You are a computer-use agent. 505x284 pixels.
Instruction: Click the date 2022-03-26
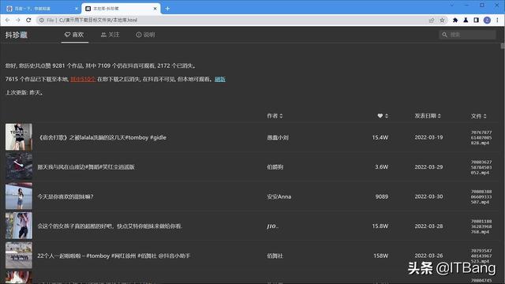click(428, 256)
